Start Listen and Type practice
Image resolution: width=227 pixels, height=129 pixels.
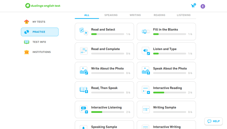(x=166, y=51)
